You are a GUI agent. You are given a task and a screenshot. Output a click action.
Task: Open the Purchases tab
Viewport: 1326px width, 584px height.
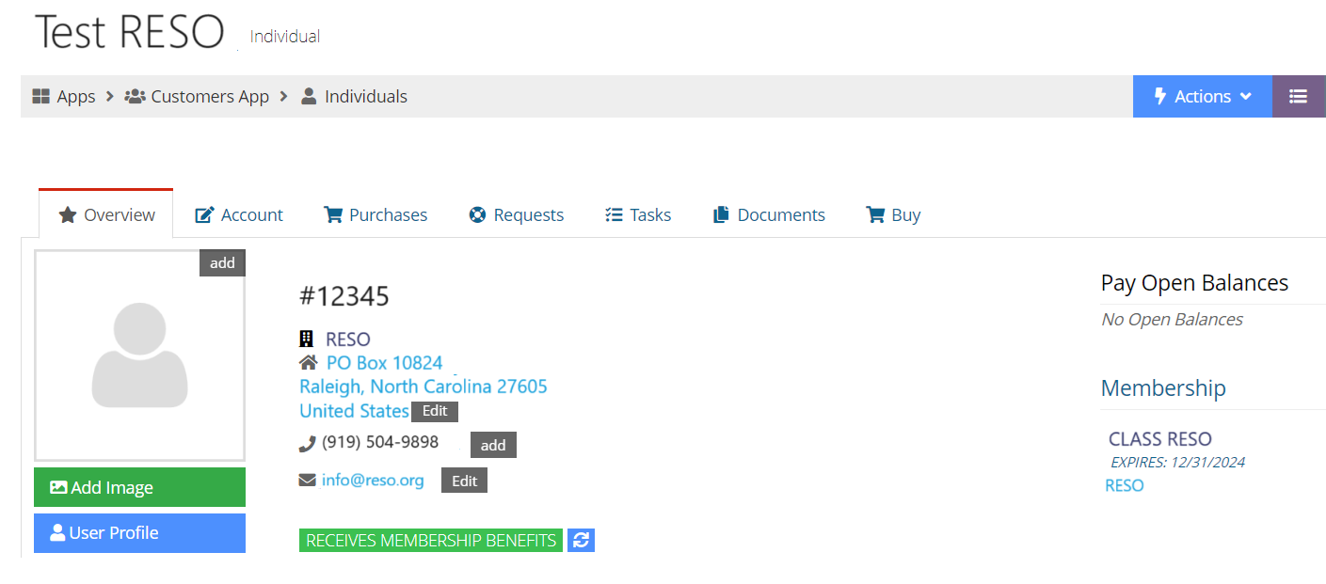coord(375,215)
